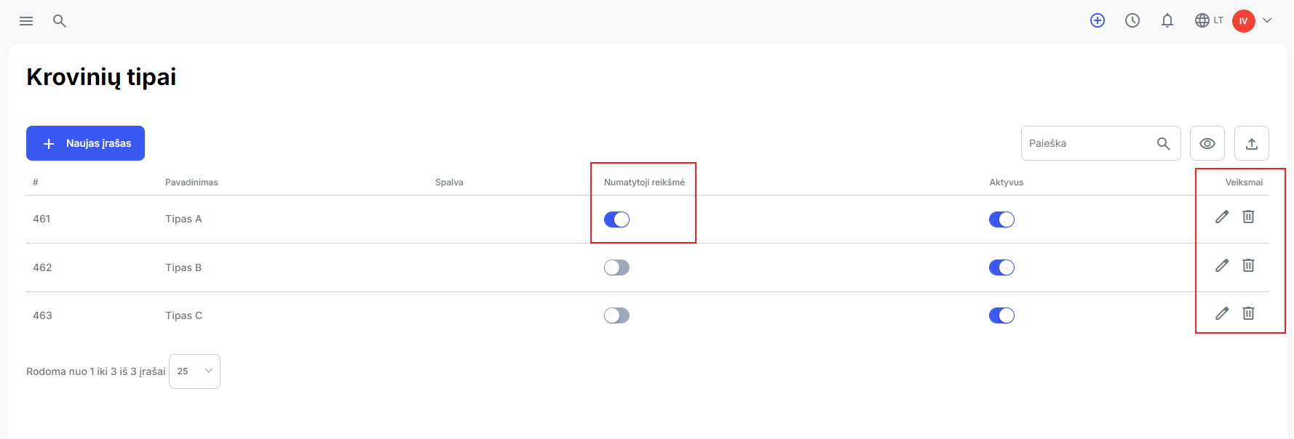Select the Tipas C name cell
Image resolution: width=1294 pixels, height=439 pixels.
point(183,315)
